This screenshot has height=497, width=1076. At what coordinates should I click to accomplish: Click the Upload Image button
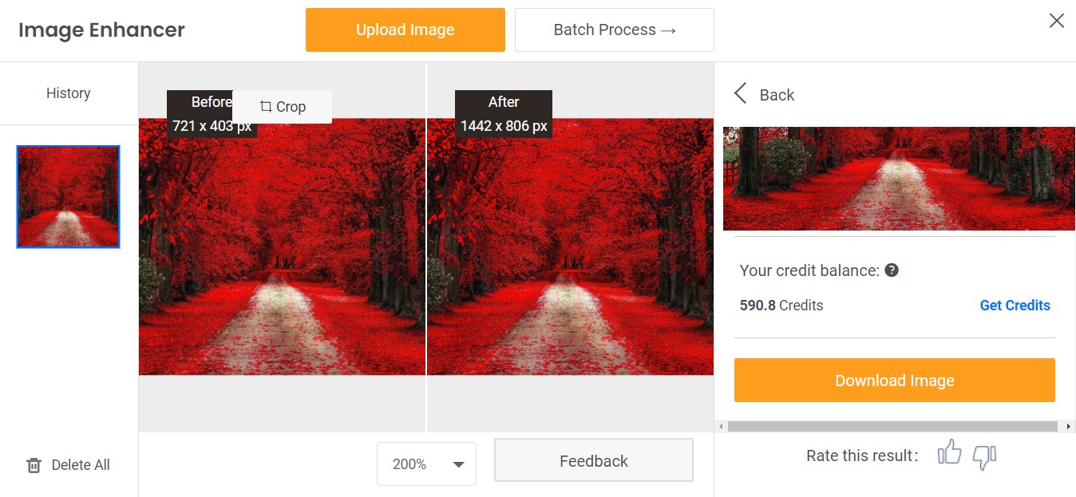point(405,29)
